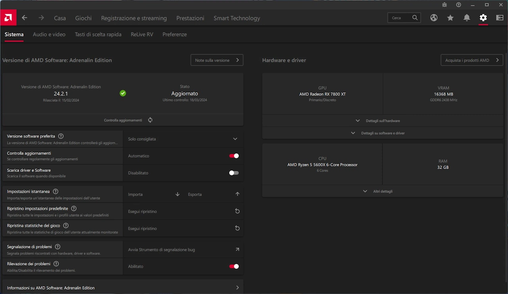508x294 pixels.
Task: Click the Importa down arrow icon
Action: tap(177, 194)
